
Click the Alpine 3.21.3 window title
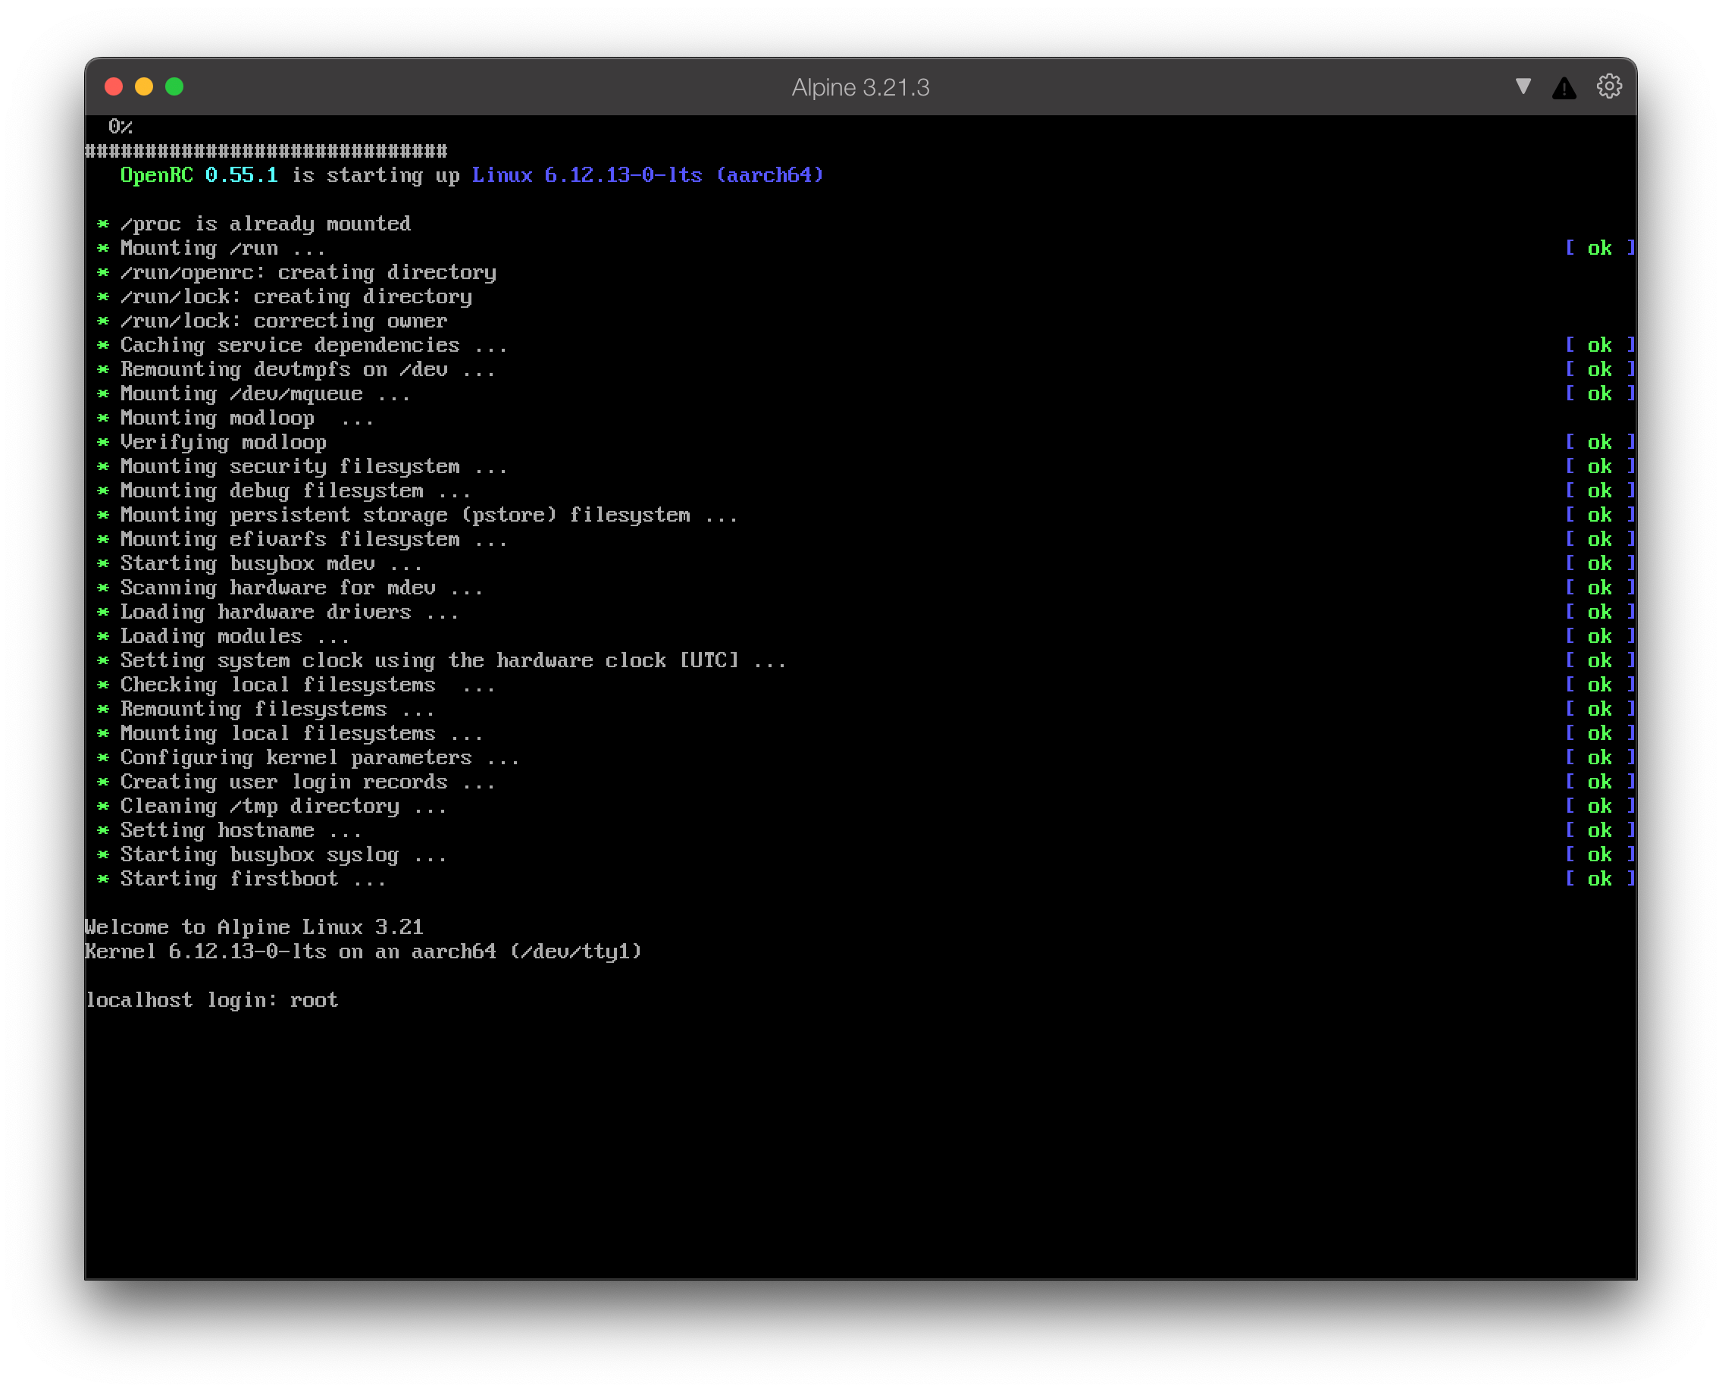(x=860, y=86)
